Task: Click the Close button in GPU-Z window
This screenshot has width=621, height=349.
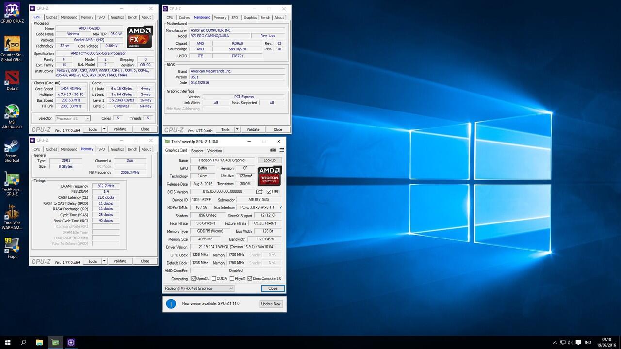Action: [273, 288]
